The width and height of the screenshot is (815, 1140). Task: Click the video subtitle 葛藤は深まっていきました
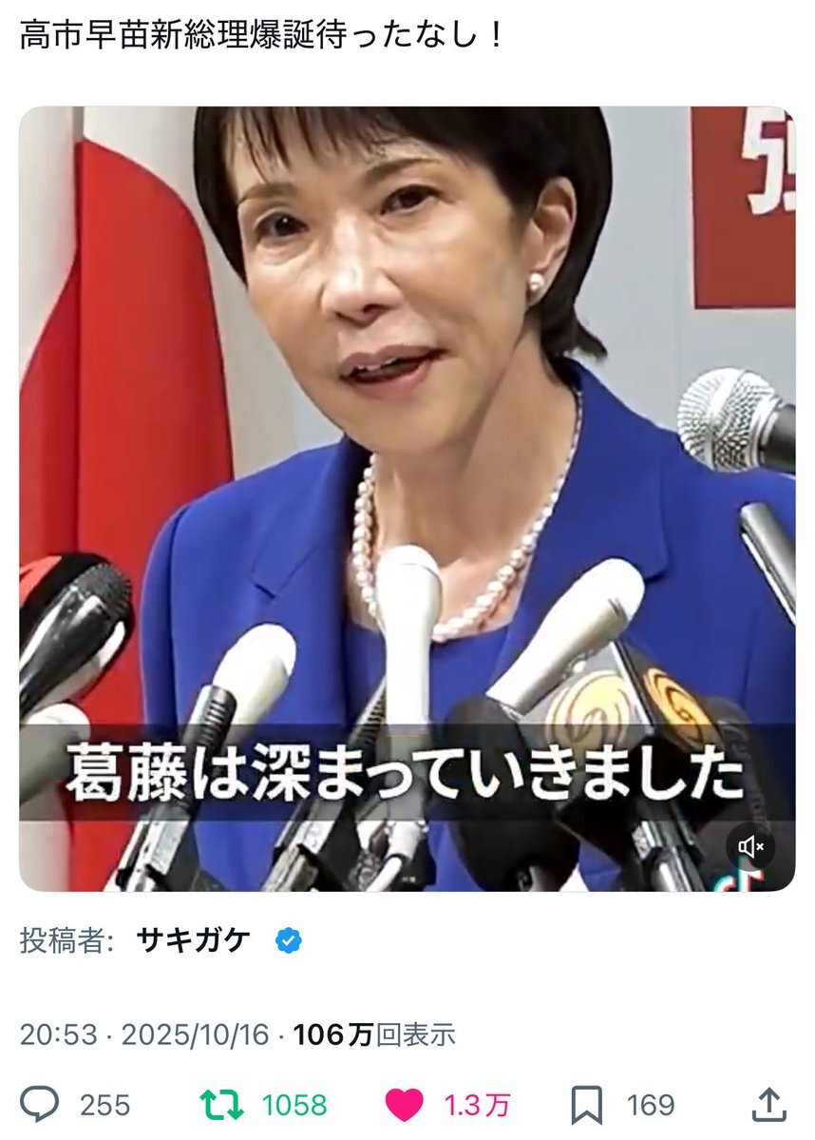point(406,772)
